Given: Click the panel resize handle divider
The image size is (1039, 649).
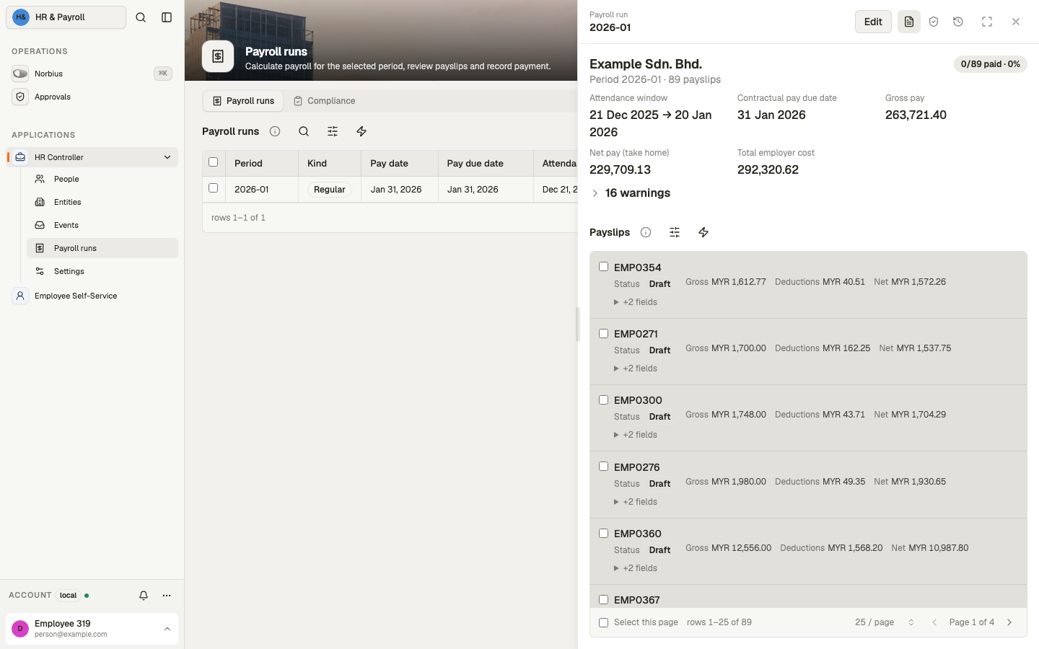Looking at the screenshot, I should (x=577, y=324).
